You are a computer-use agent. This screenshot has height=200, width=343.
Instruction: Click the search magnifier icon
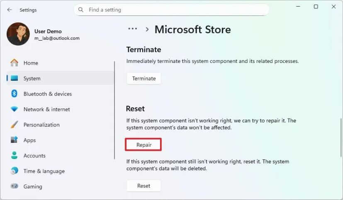pyautogui.click(x=81, y=10)
